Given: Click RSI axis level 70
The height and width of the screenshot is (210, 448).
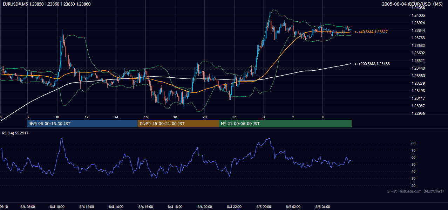Looking at the screenshot, I should click(413, 150).
